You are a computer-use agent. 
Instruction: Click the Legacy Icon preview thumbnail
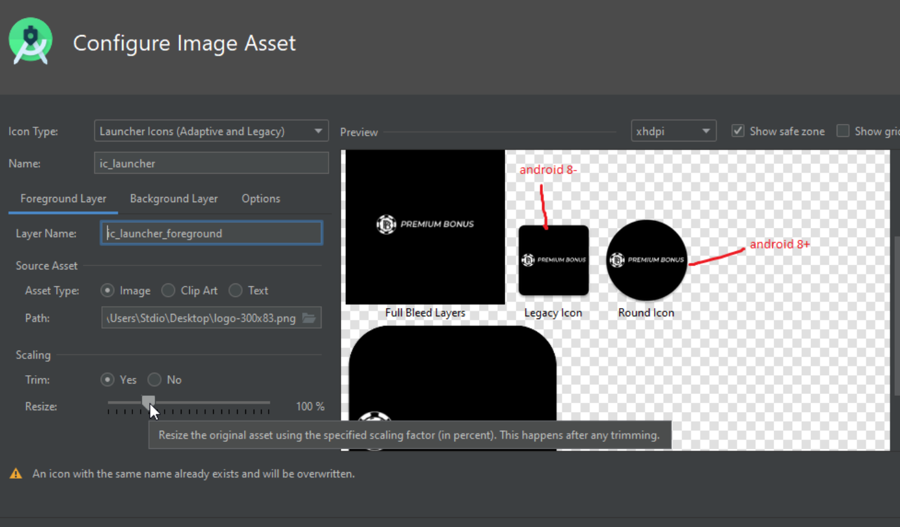[x=553, y=260]
